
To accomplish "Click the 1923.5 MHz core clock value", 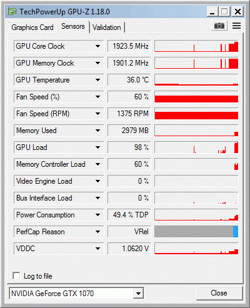I will coord(129,46).
